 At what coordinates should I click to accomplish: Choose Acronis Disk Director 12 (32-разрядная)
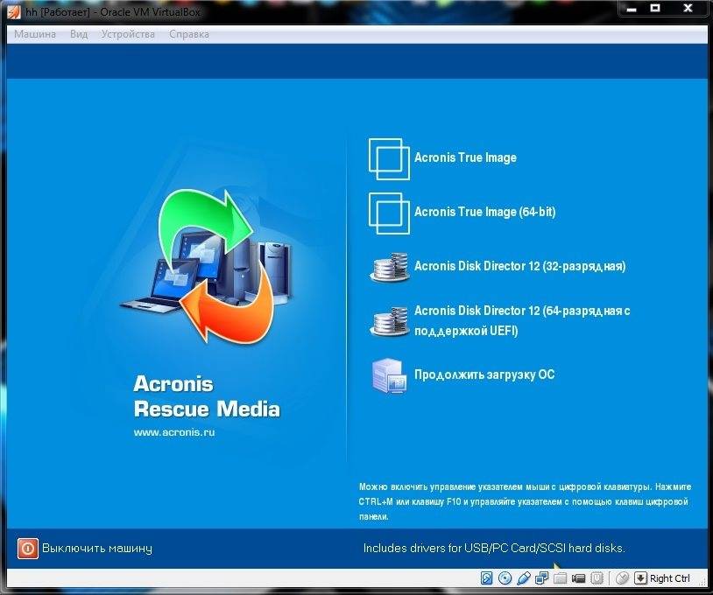click(519, 266)
